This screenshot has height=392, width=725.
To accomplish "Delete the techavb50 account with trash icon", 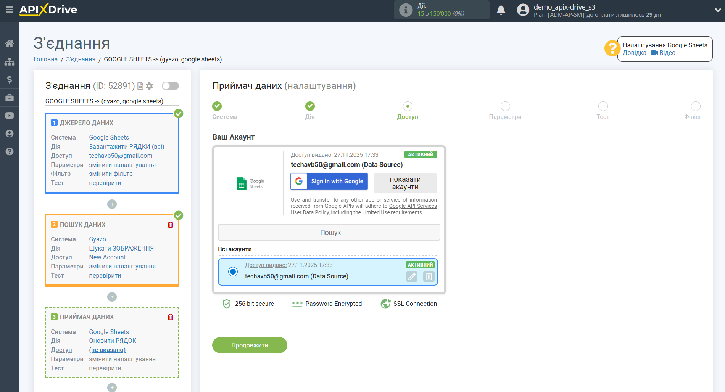I will click(429, 276).
